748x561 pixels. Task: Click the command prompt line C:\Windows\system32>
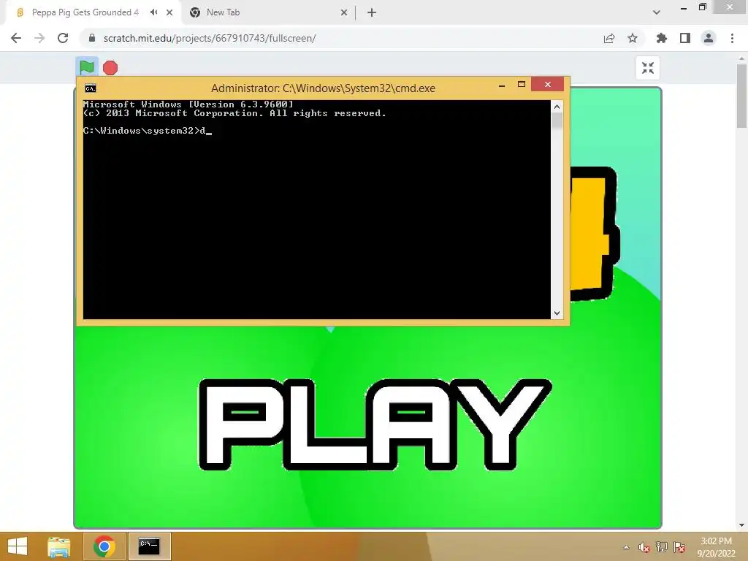(141, 131)
